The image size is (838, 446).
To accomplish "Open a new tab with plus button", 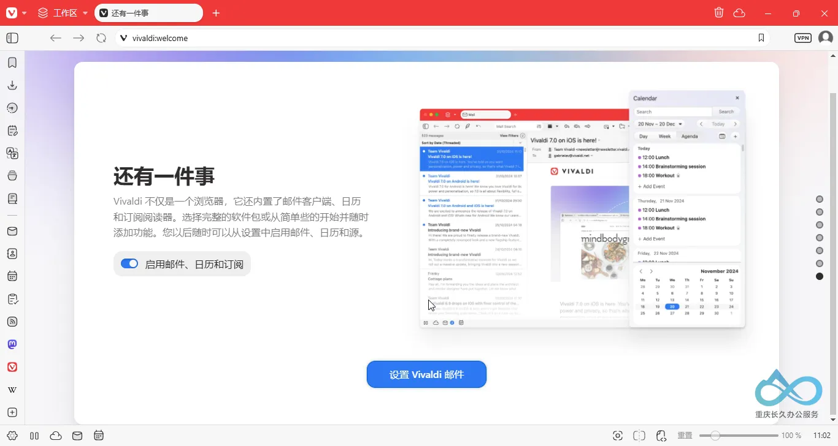I will pyautogui.click(x=216, y=13).
